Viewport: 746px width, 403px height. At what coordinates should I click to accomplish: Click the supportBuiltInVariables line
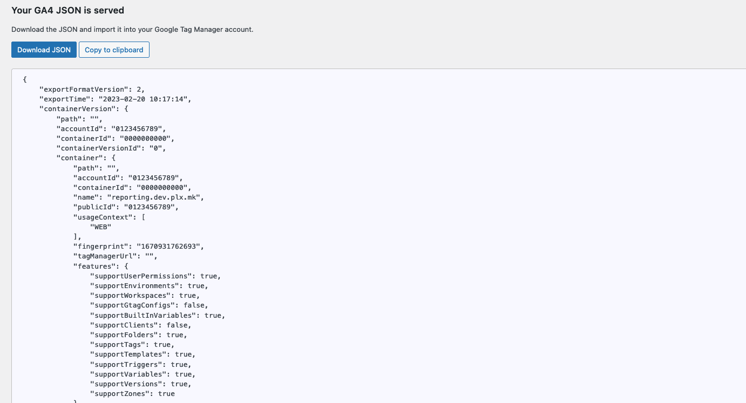pos(157,315)
